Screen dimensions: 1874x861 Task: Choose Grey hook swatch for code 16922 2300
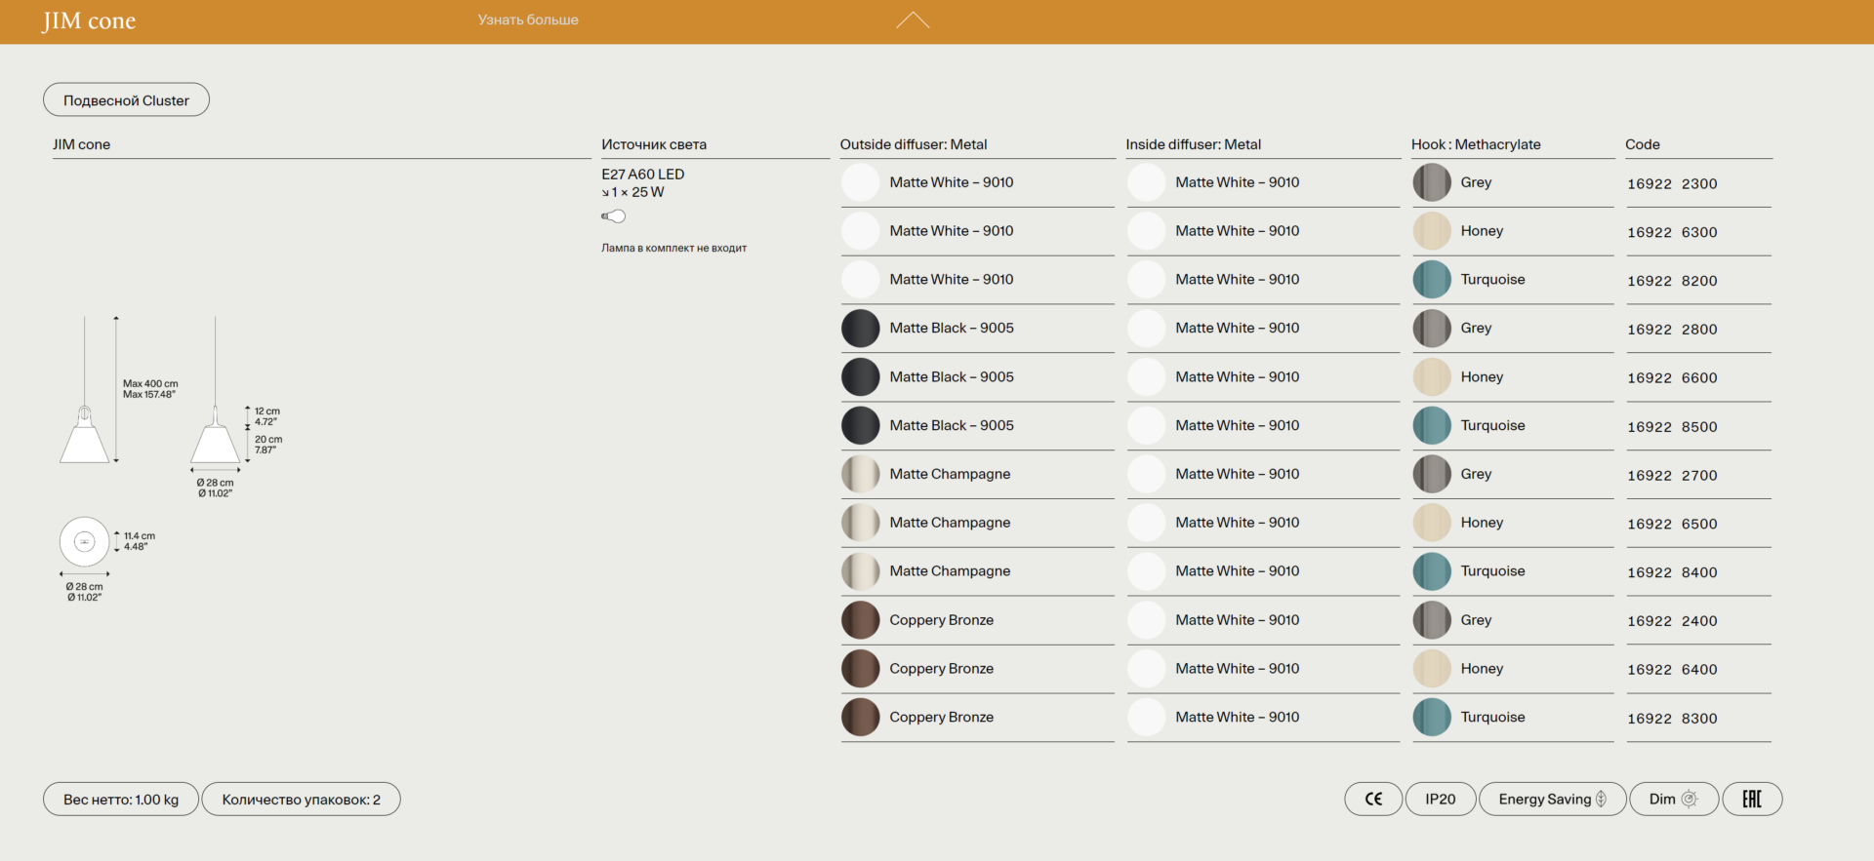click(x=1432, y=182)
